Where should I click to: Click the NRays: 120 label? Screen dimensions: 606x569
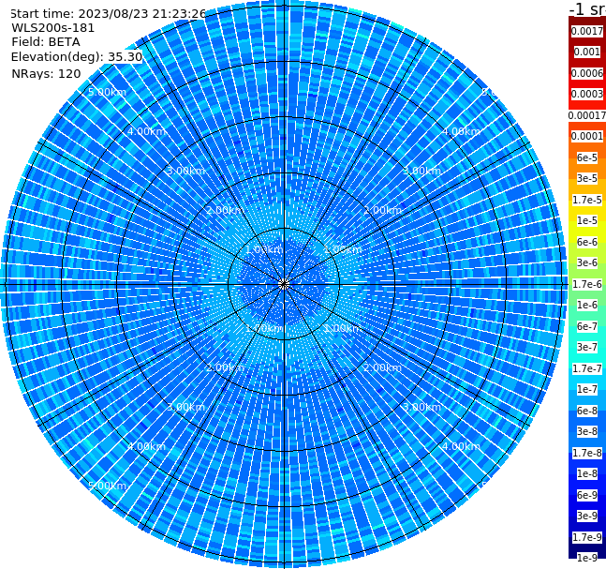(x=46, y=73)
